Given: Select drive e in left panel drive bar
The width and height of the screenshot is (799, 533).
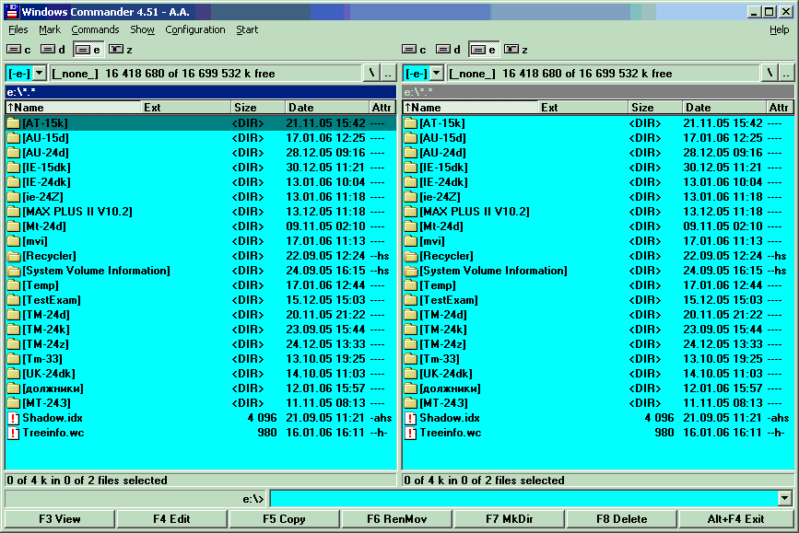Looking at the screenshot, I should (88, 50).
